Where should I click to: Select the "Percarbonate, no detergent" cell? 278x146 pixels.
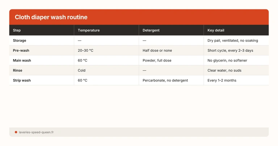165,80
